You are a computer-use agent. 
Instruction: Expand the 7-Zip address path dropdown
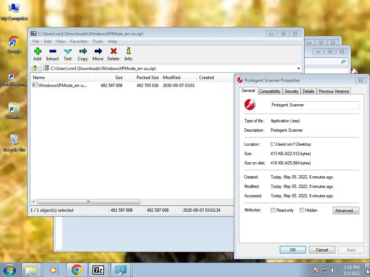coord(298,69)
